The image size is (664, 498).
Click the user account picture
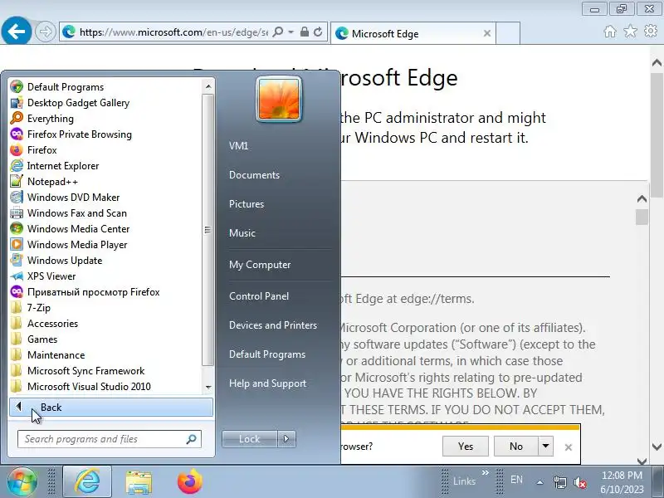[x=279, y=99]
